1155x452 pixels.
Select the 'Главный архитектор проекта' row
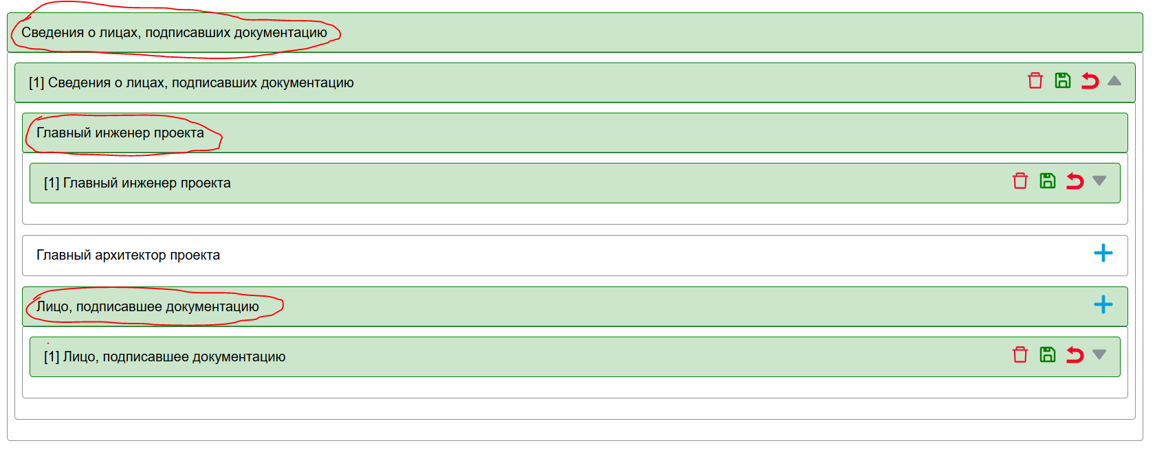tap(129, 255)
